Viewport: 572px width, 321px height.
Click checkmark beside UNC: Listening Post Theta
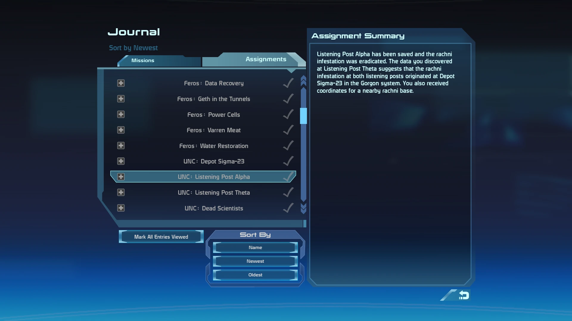(x=288, y=192)
